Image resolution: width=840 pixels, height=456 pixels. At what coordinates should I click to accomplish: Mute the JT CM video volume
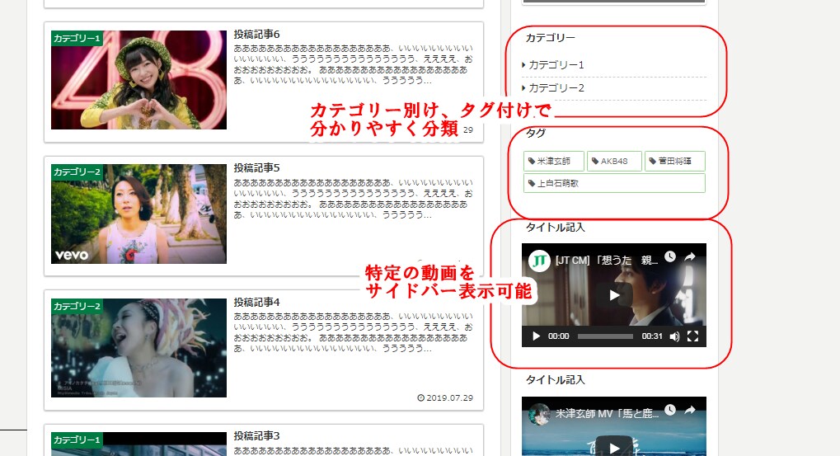674,336
